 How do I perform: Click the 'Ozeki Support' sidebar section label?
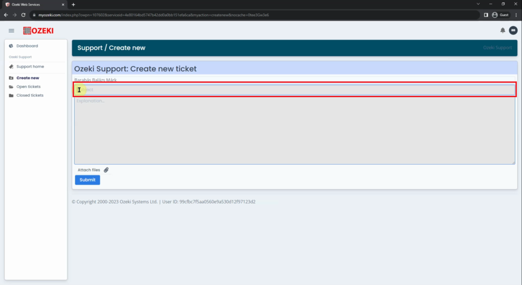[x=20, y=57]
